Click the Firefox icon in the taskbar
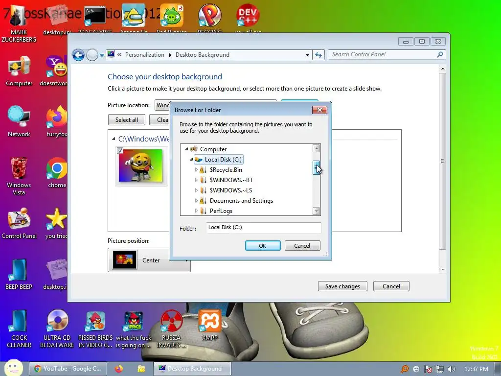Screen dimensions: 501x376 click(119, 369)
